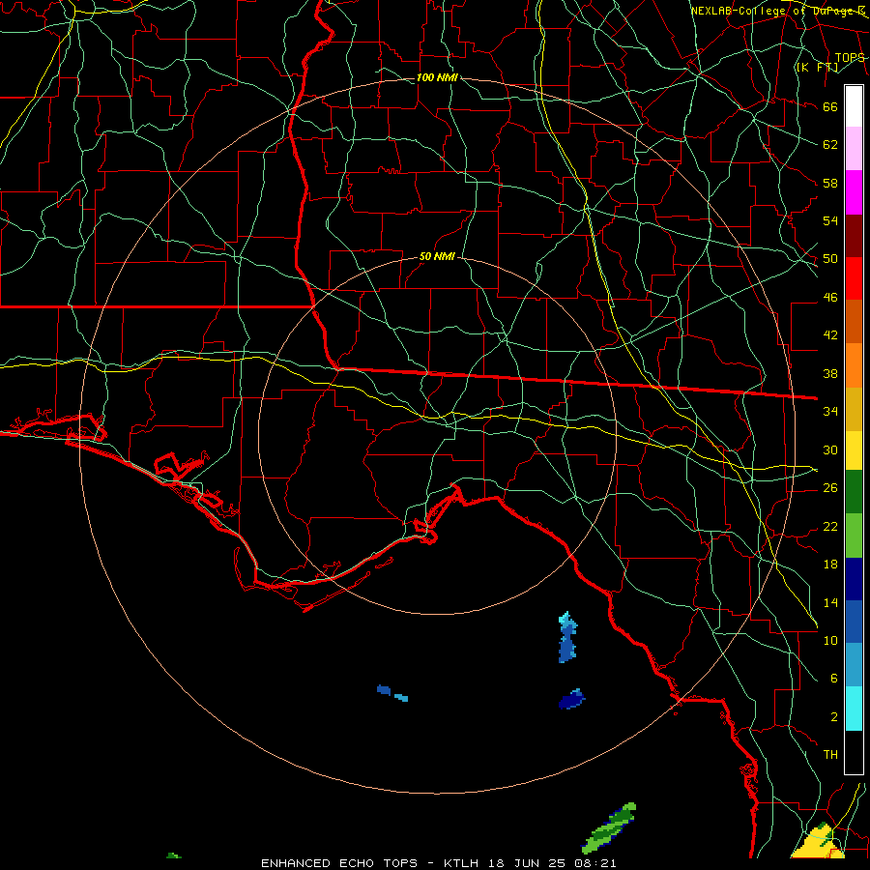Click legend value "10"
Screen dimensions: 870x870
coord(830,640)
